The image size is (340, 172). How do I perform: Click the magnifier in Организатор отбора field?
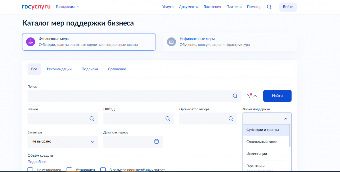point(231,119)
